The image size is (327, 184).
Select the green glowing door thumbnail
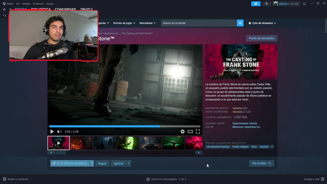click(127, 143)
